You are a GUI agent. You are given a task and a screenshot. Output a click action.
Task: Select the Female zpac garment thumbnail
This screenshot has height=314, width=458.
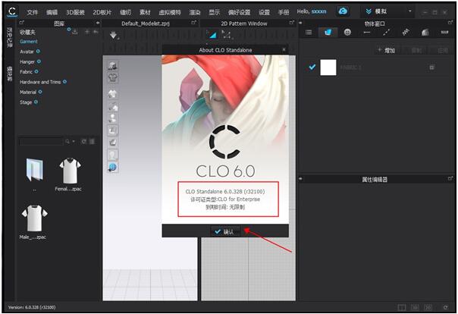[x=70, y=172]
